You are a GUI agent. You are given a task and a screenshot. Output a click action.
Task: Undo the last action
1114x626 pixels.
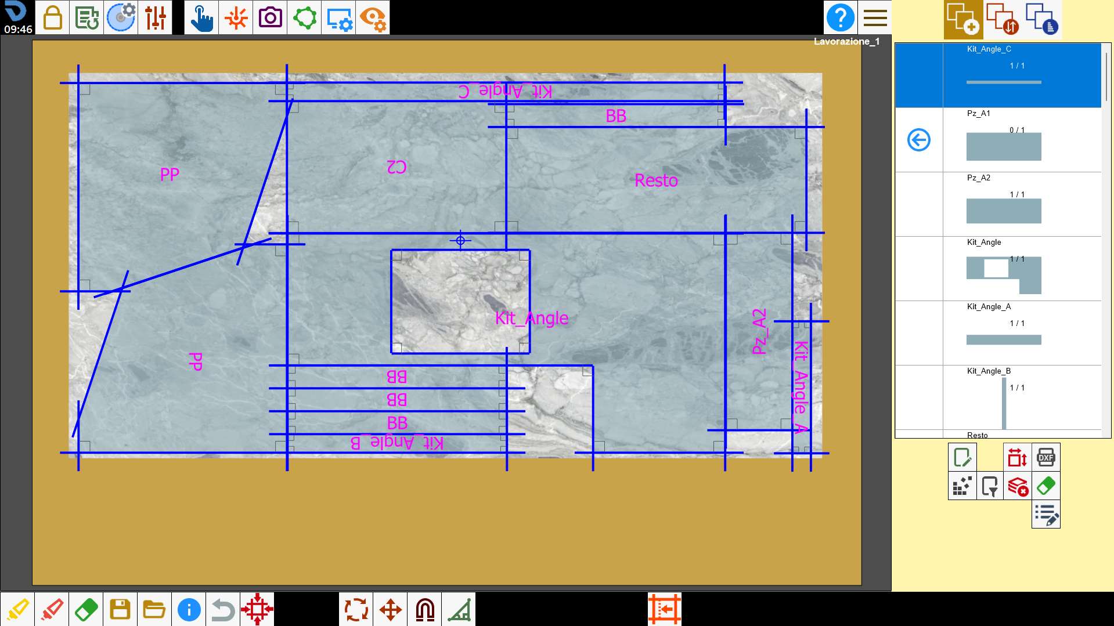[223, 609]
